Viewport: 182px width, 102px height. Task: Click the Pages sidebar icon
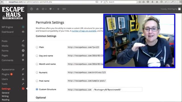tap(23, 56)
